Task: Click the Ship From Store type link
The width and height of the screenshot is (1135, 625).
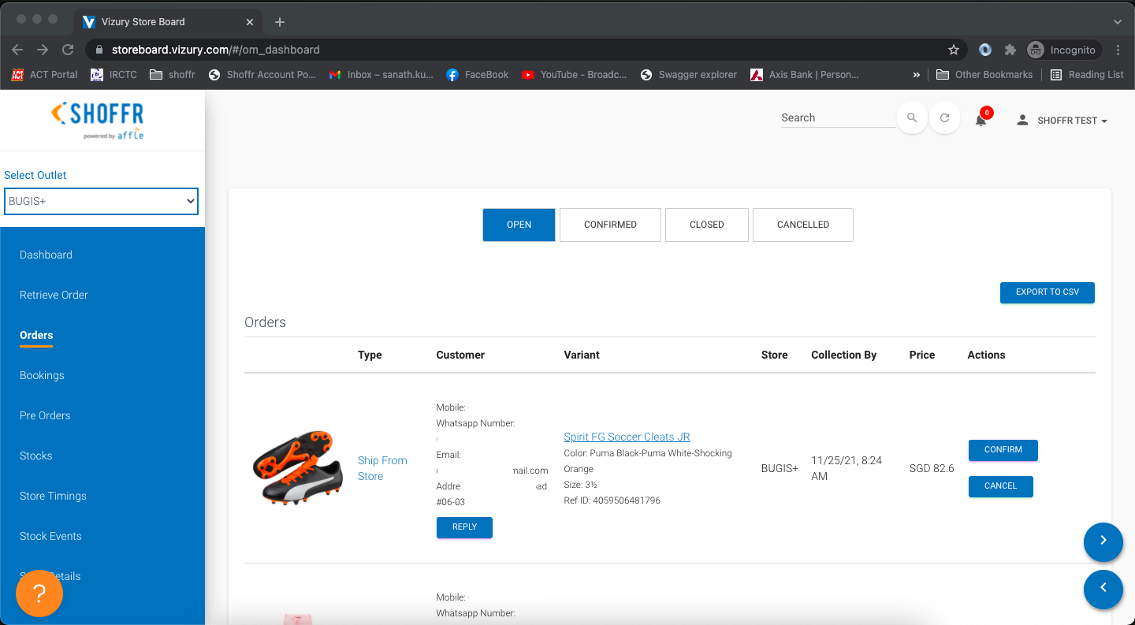Action: (382, 468)
